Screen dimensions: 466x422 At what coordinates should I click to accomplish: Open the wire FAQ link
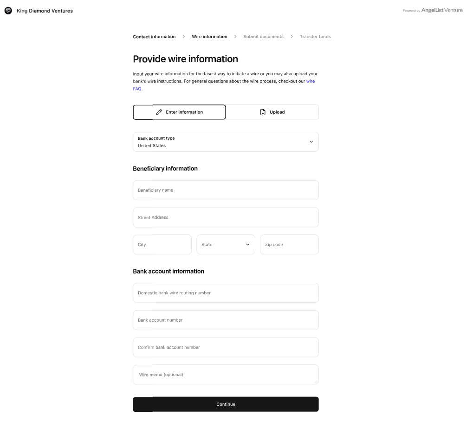(310, 81)
